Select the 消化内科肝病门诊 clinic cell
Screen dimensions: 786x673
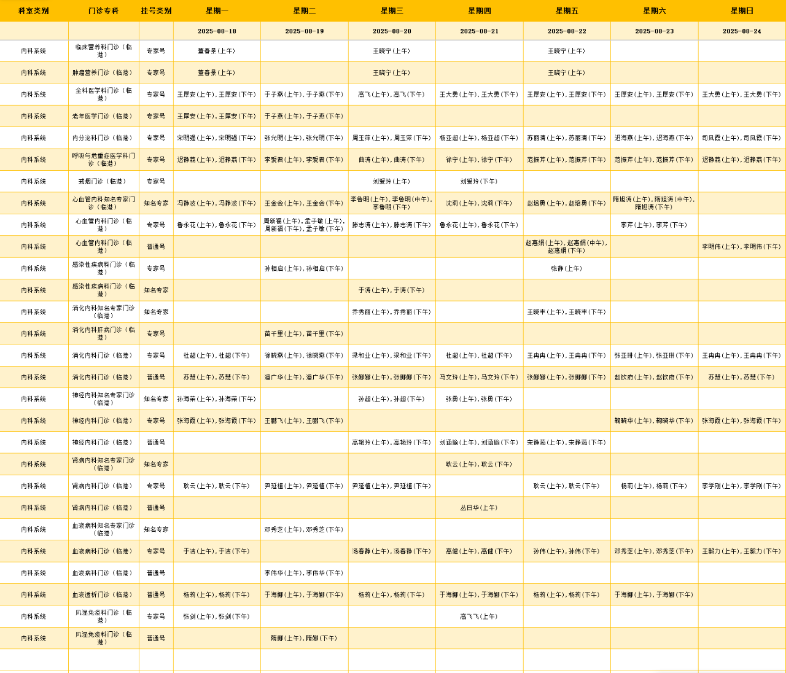(104, 333)
